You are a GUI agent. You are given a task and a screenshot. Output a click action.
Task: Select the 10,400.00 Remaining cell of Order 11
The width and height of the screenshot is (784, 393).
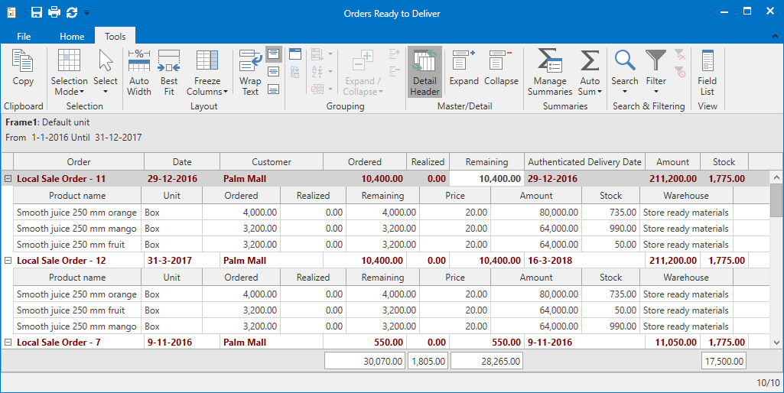(x=486, y=178)
